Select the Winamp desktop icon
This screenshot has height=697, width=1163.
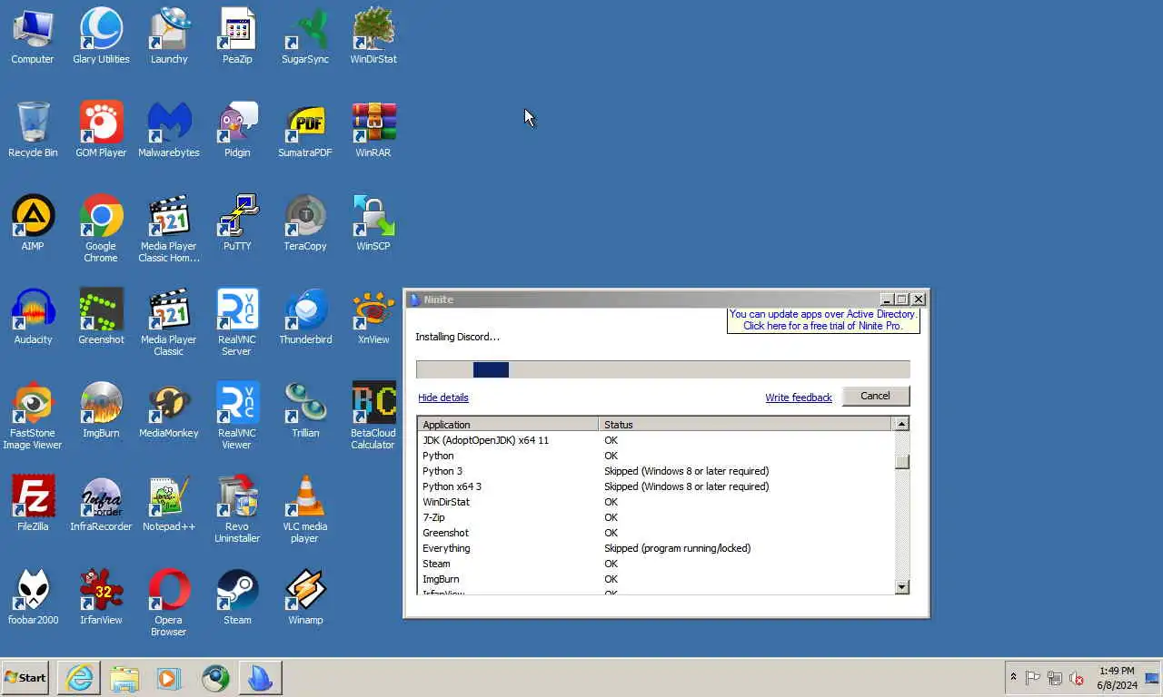[305, 597]
